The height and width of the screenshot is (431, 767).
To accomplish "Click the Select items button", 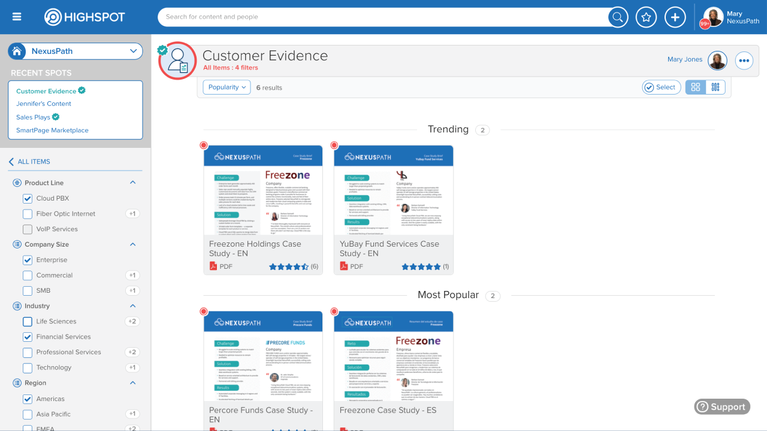I will 662,87.
